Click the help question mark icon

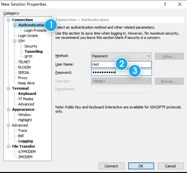[165, 4]
